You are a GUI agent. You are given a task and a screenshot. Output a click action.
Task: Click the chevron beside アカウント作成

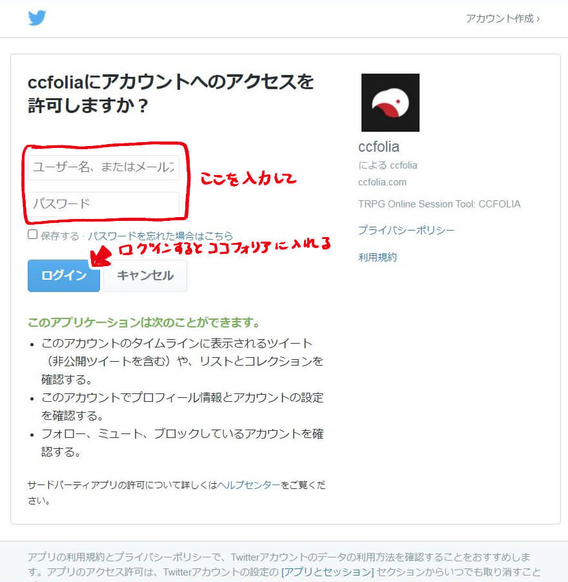click(x=538, y=19)
